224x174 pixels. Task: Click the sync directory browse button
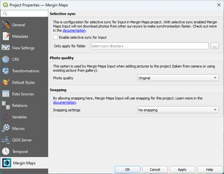click(x=214, y=46)
